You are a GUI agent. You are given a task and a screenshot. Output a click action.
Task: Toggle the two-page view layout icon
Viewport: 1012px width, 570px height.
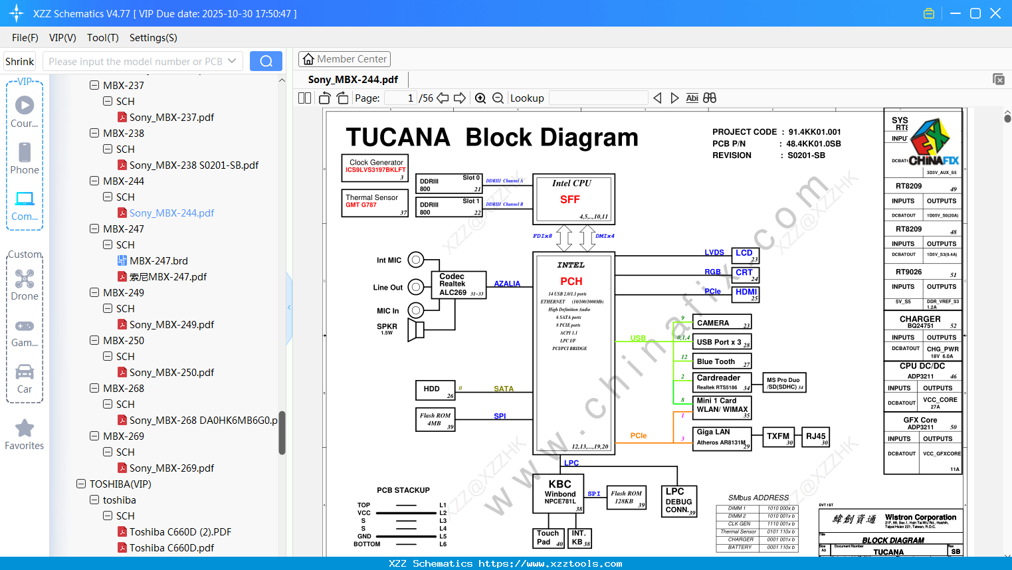[304, 98]
